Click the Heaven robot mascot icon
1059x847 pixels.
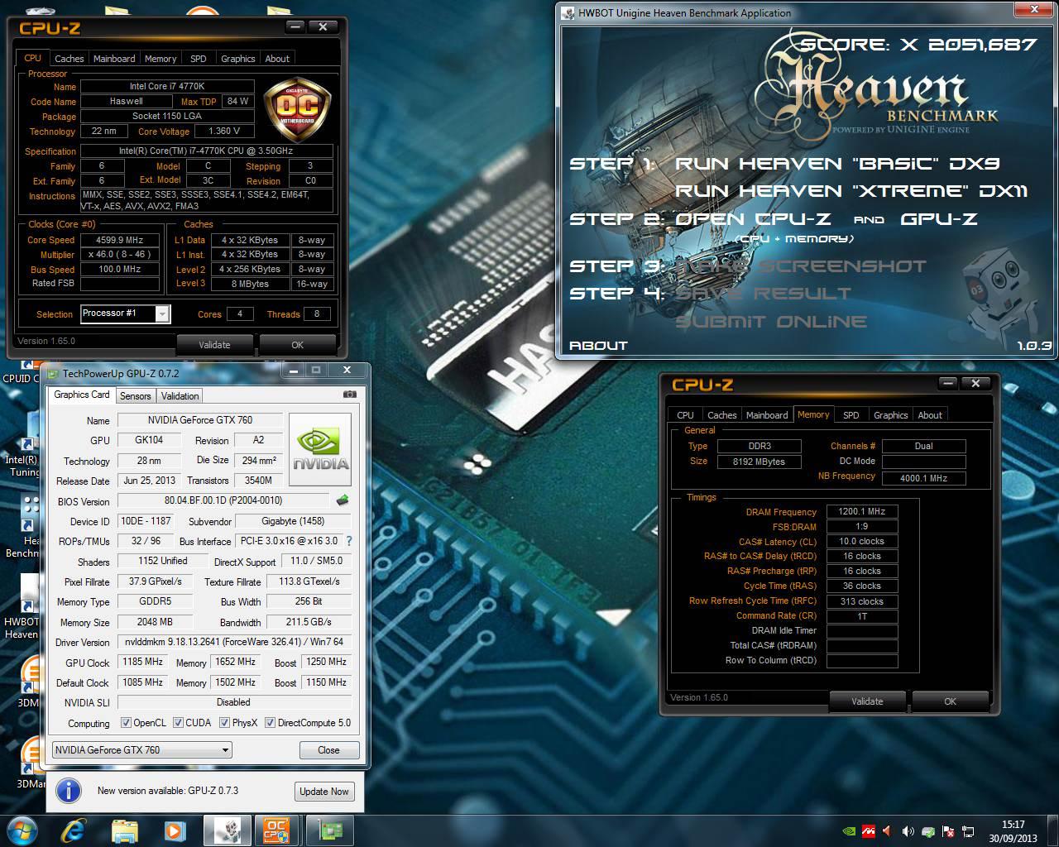click(x=1003, y=296)
